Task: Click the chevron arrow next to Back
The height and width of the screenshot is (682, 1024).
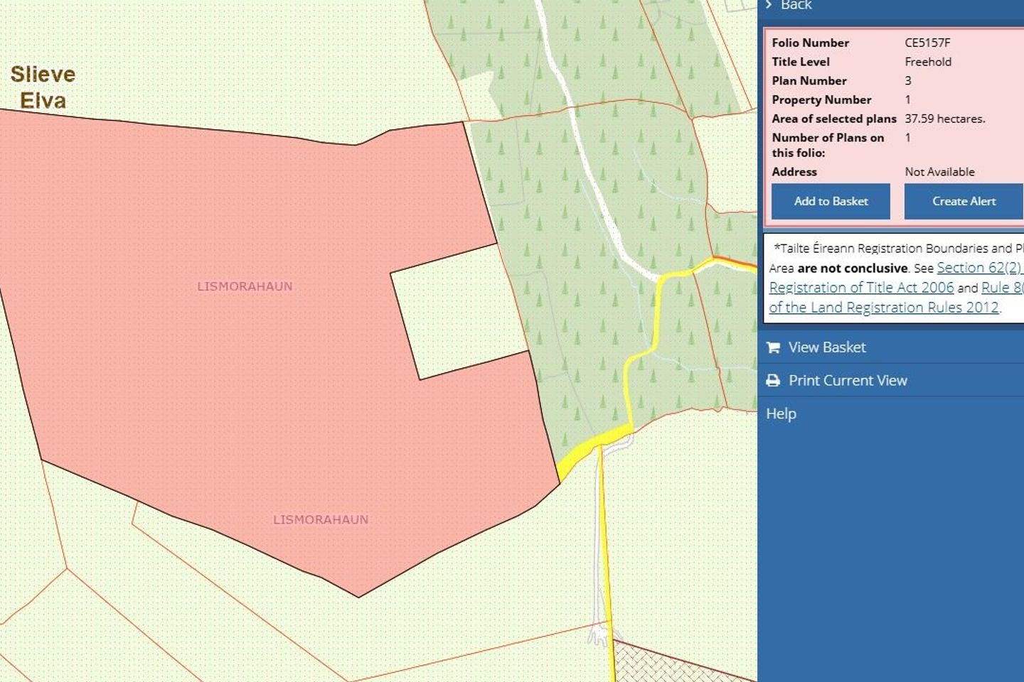Action: coord(769,5)
